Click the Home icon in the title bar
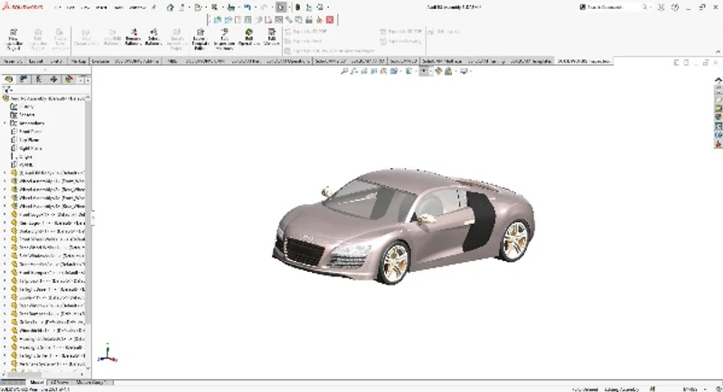723x392 pixels. pyautogui.click(x=170, y=7)
